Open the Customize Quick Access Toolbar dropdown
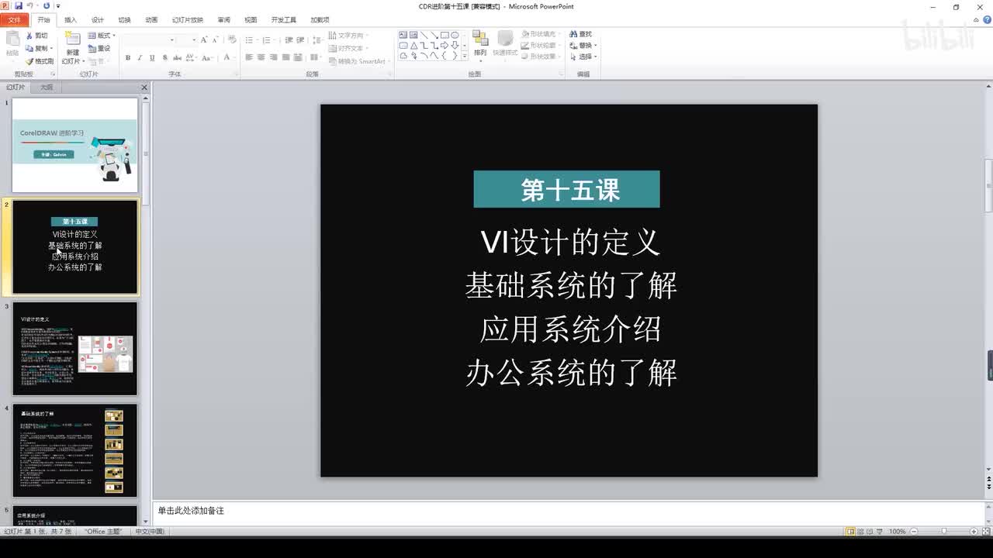This screenshot has width=993, height=558. (57, 5)
